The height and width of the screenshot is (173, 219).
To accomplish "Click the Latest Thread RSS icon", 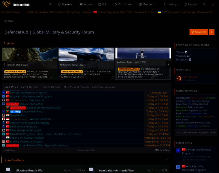I will coord(3,12).
